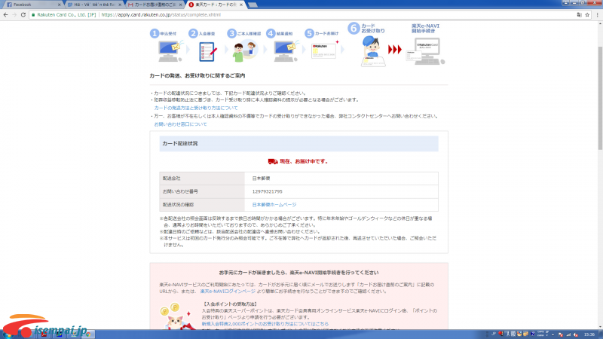Go back to previous page

point(5,14)
